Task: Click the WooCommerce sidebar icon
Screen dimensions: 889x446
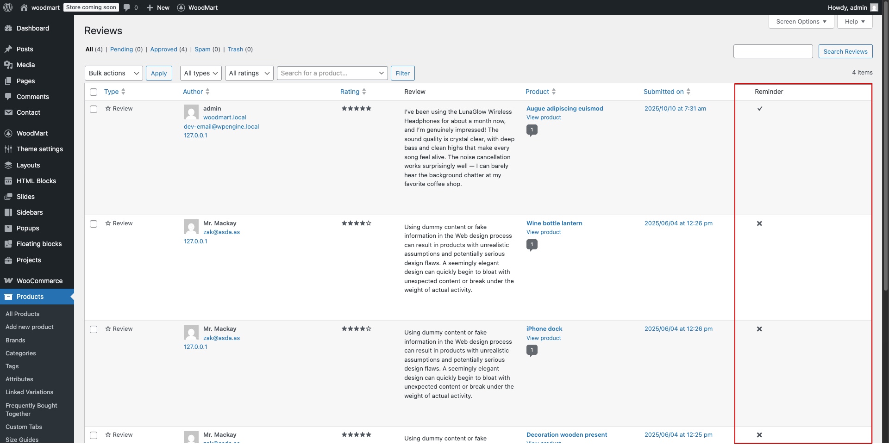Action: click(8, 281)
